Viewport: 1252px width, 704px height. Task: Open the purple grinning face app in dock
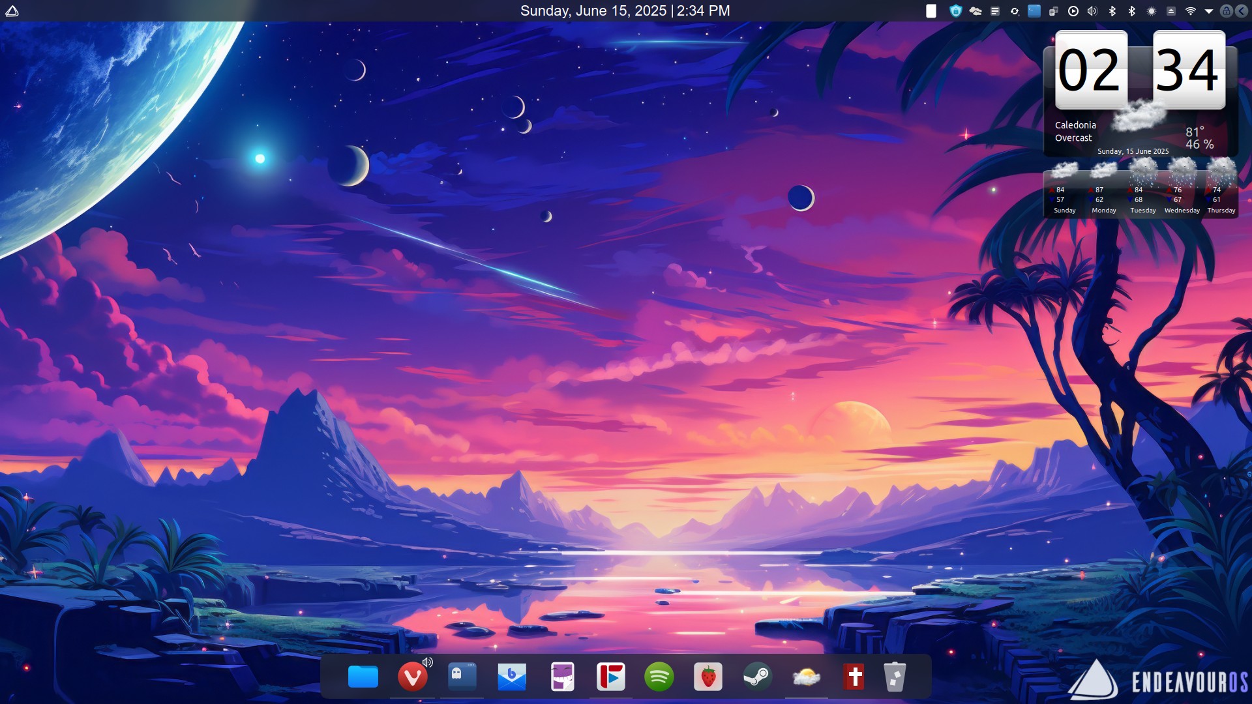pyautogui.click(x=562, y=677)
